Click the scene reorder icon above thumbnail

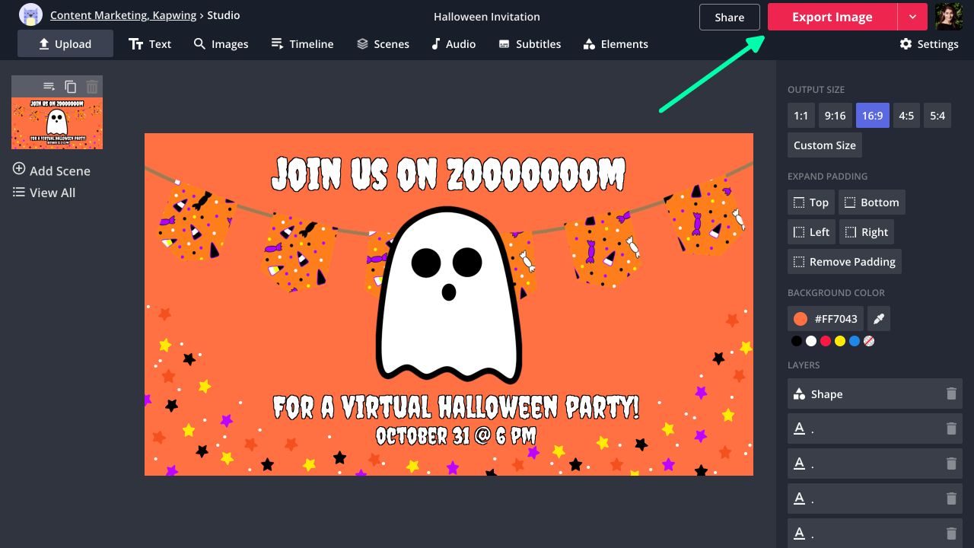coord(49,87)
